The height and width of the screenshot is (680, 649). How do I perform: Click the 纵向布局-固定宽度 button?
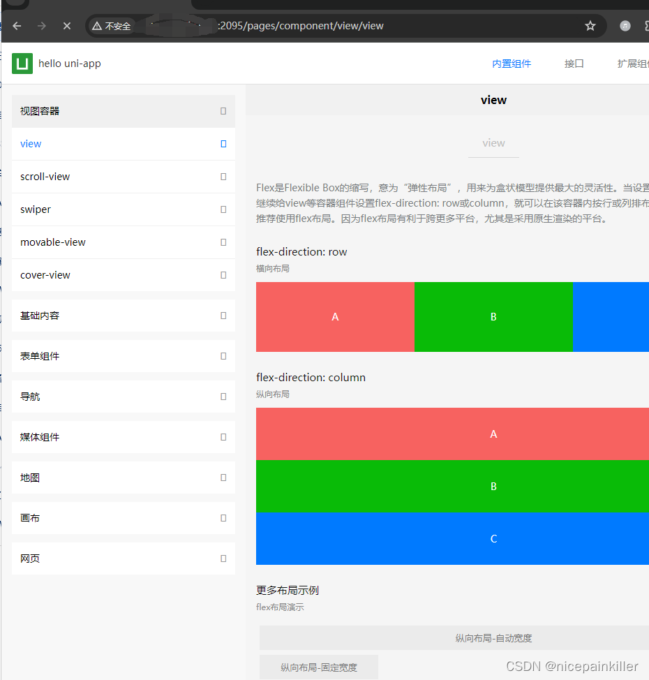point(318,667)
